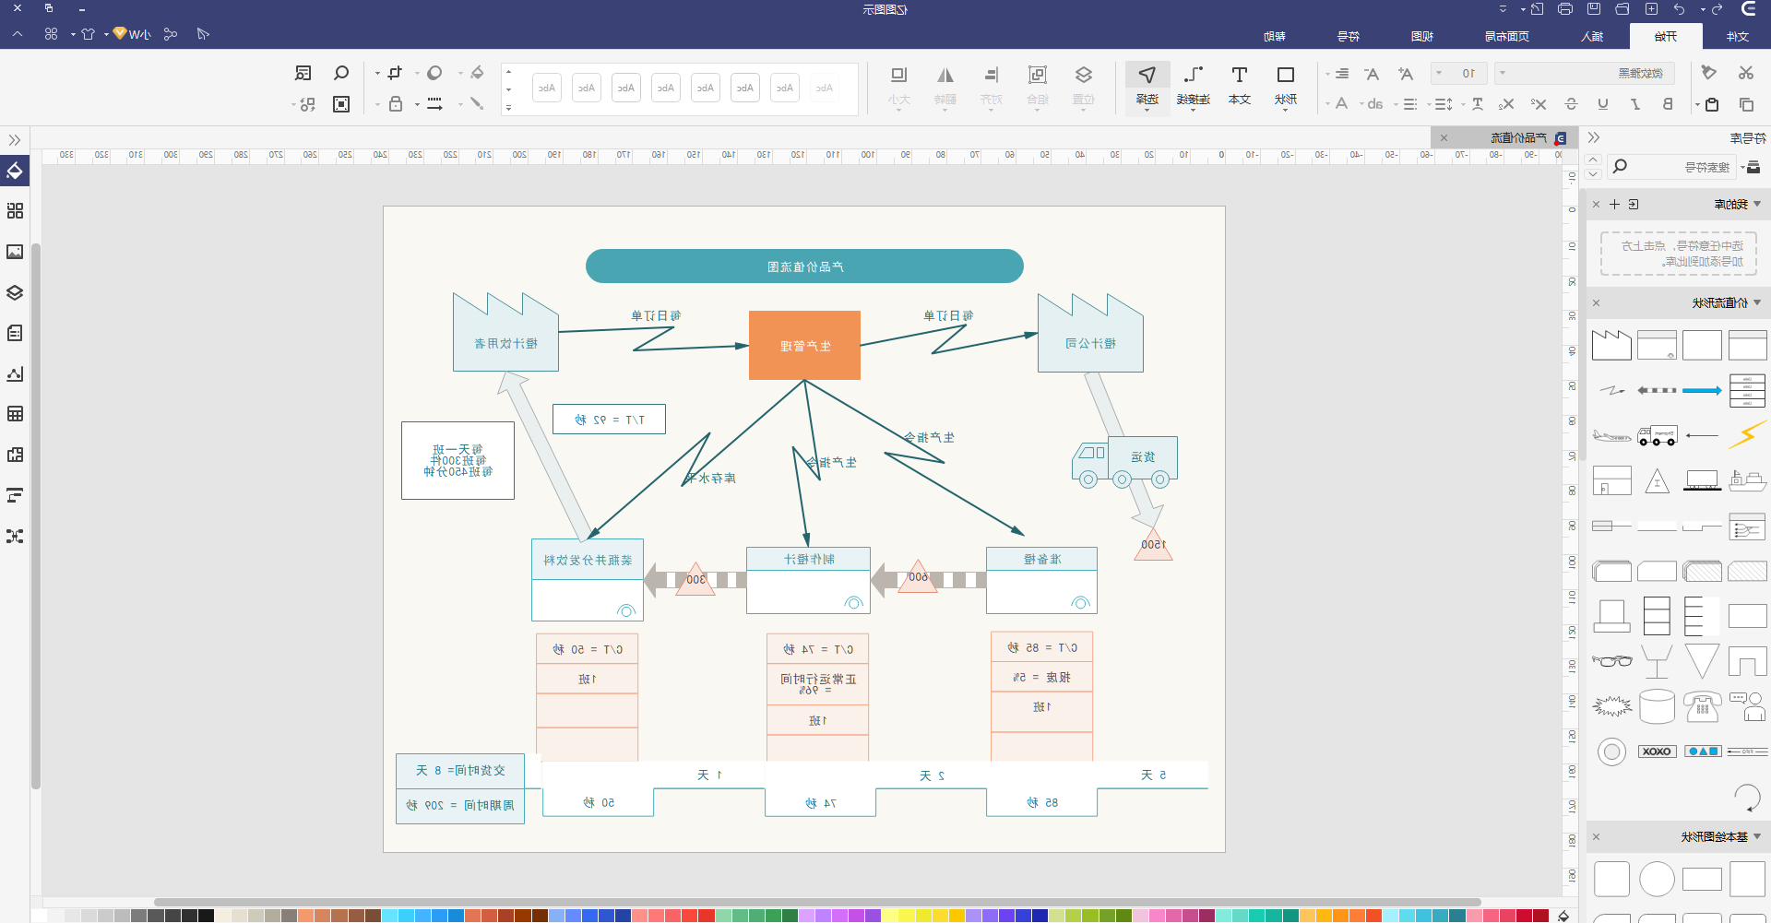Collapse the 我的库 library section
The width and height of the screenshot is (1771, 923).
pos(1757,204)
